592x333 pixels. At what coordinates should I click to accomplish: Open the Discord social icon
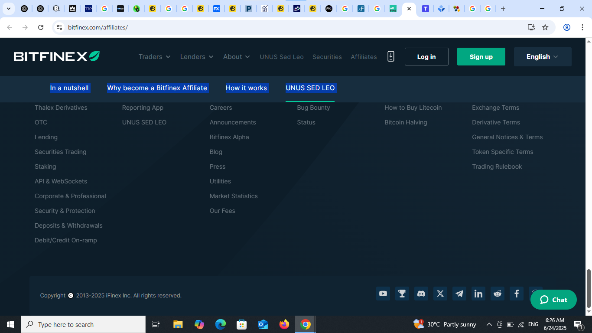(421, 294)
